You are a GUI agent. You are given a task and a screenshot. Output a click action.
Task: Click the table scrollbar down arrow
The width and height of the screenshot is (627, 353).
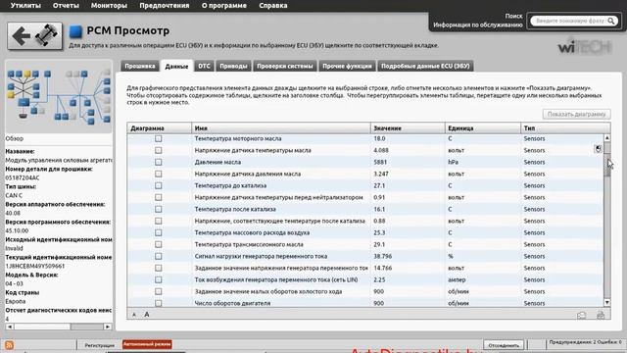coord(607,303)
